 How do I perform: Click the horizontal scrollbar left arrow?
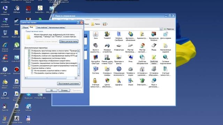[26, 78]
